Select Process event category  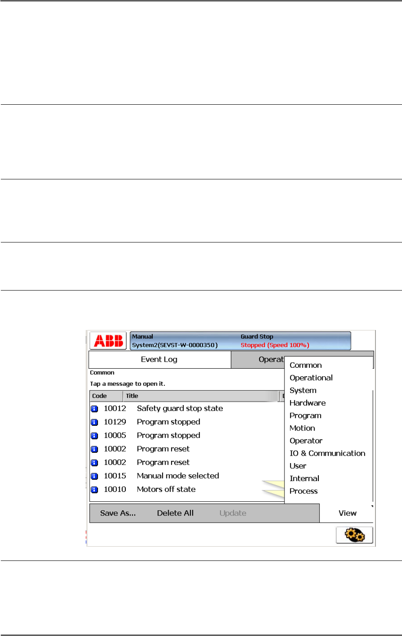(x=303, y=491)
